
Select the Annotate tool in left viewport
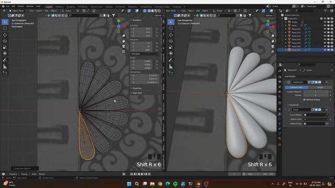pos(5,61)
